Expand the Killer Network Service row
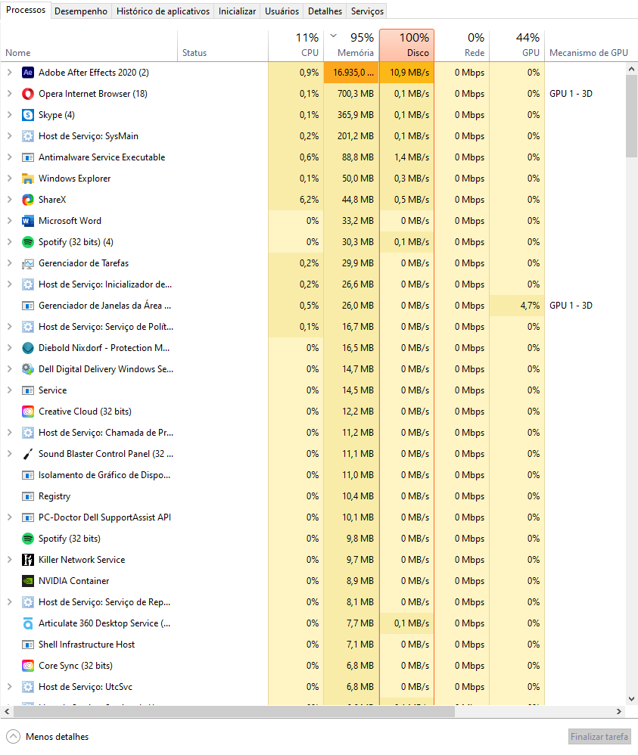Screen dimensions: 638x755 [x=9, y=560]
